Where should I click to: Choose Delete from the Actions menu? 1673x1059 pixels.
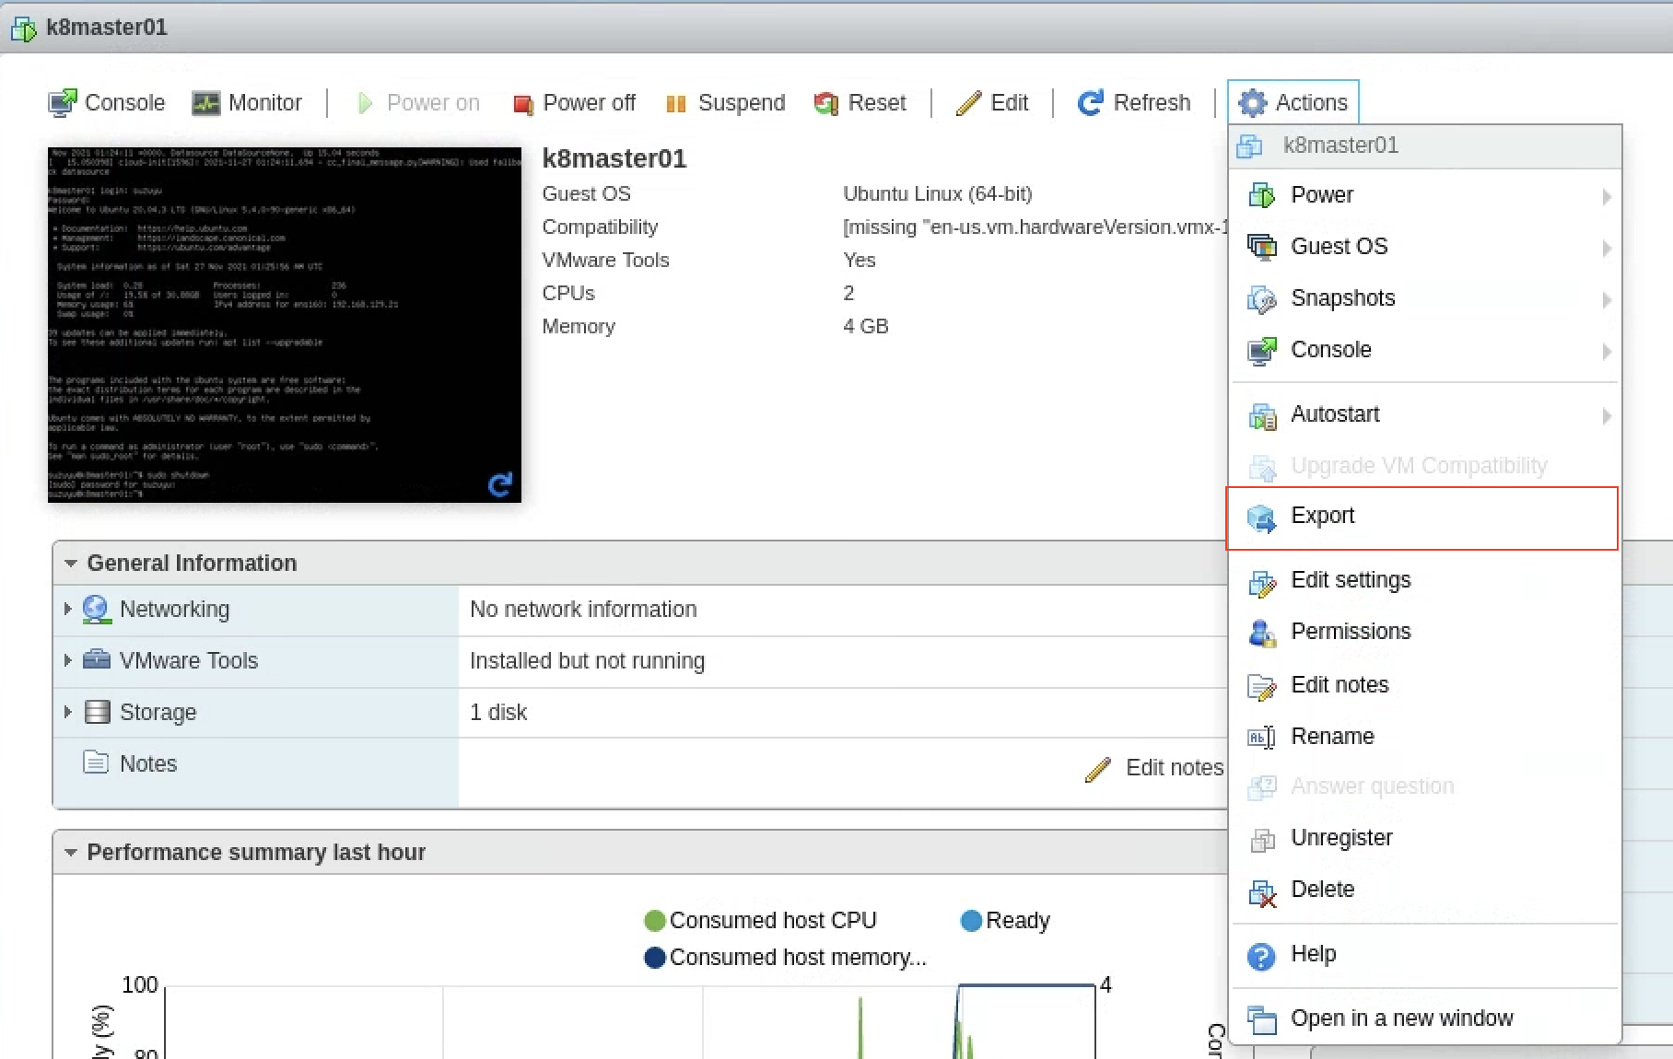click(x=1425, y=890)
